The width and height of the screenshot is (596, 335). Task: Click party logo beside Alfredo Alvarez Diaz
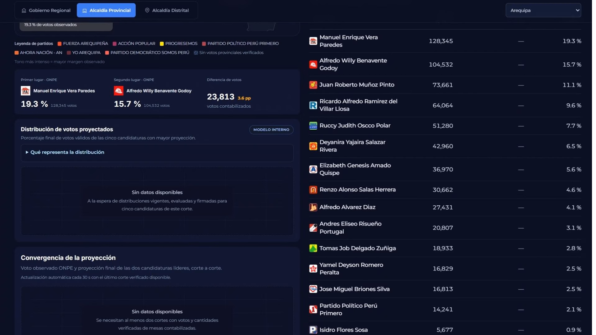(313, 207)
